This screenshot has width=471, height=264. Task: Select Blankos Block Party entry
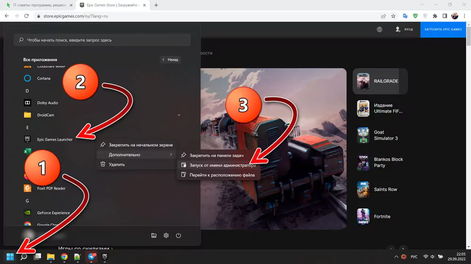[x=380, y=163]
